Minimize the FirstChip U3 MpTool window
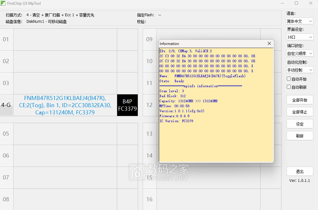The height and width of the screenshot is (210, 318). [x=282, y=3]
